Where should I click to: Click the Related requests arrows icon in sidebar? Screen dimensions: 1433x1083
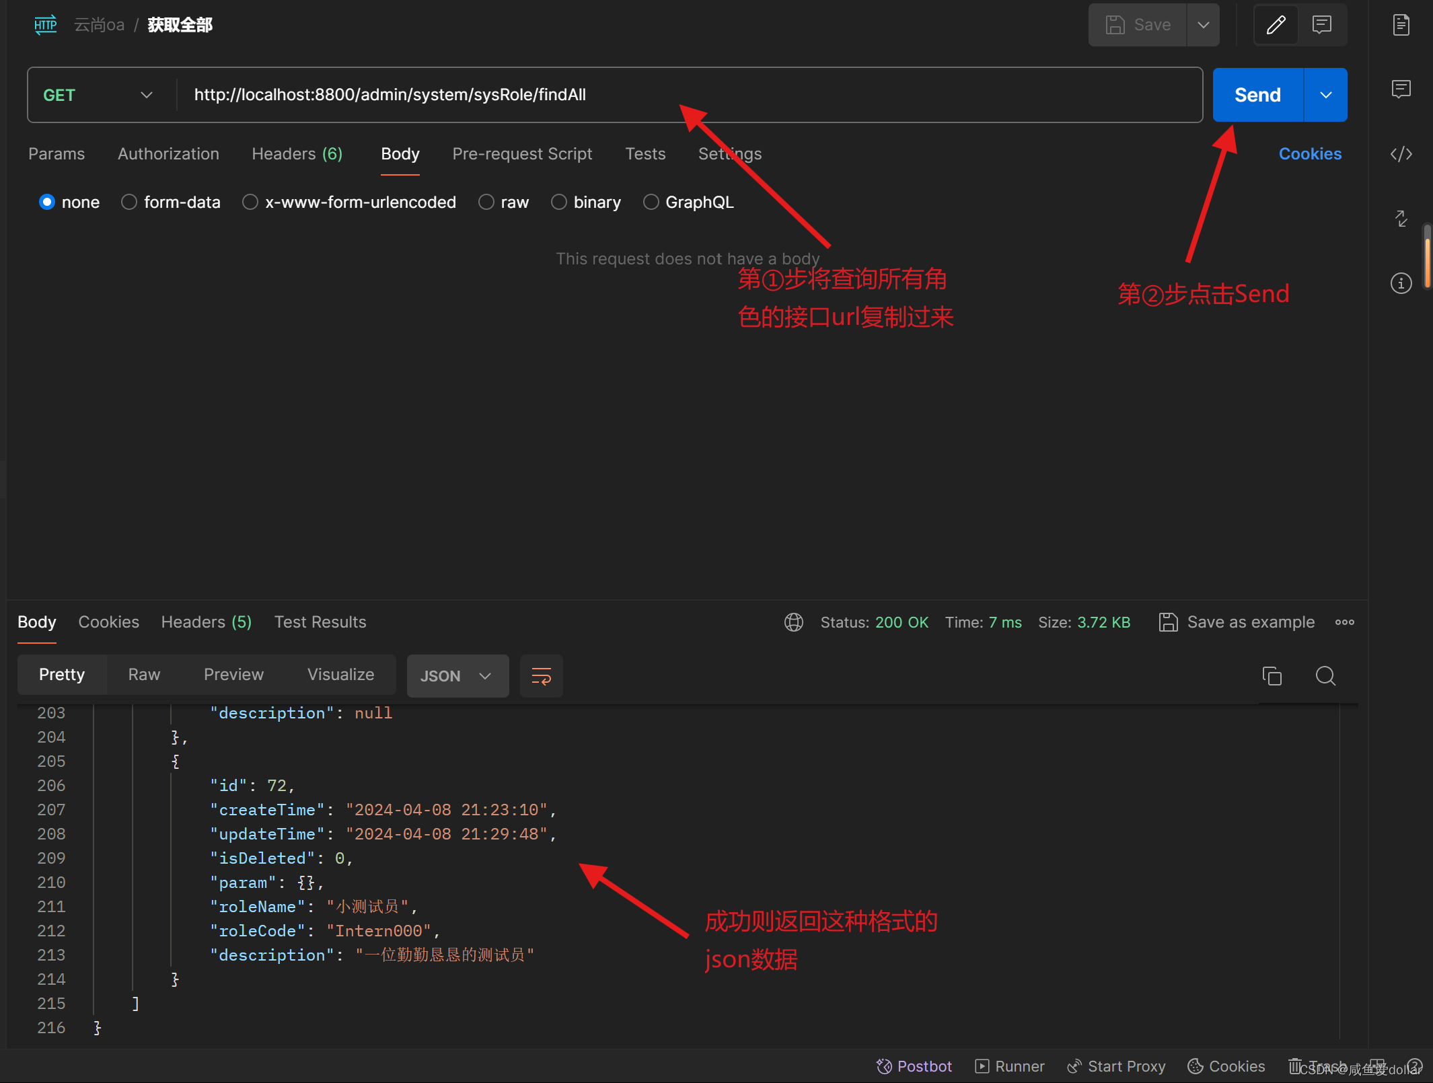[x=1401, y=219]
